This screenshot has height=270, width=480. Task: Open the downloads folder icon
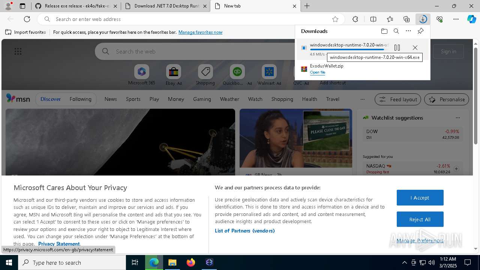pos(384,31)
